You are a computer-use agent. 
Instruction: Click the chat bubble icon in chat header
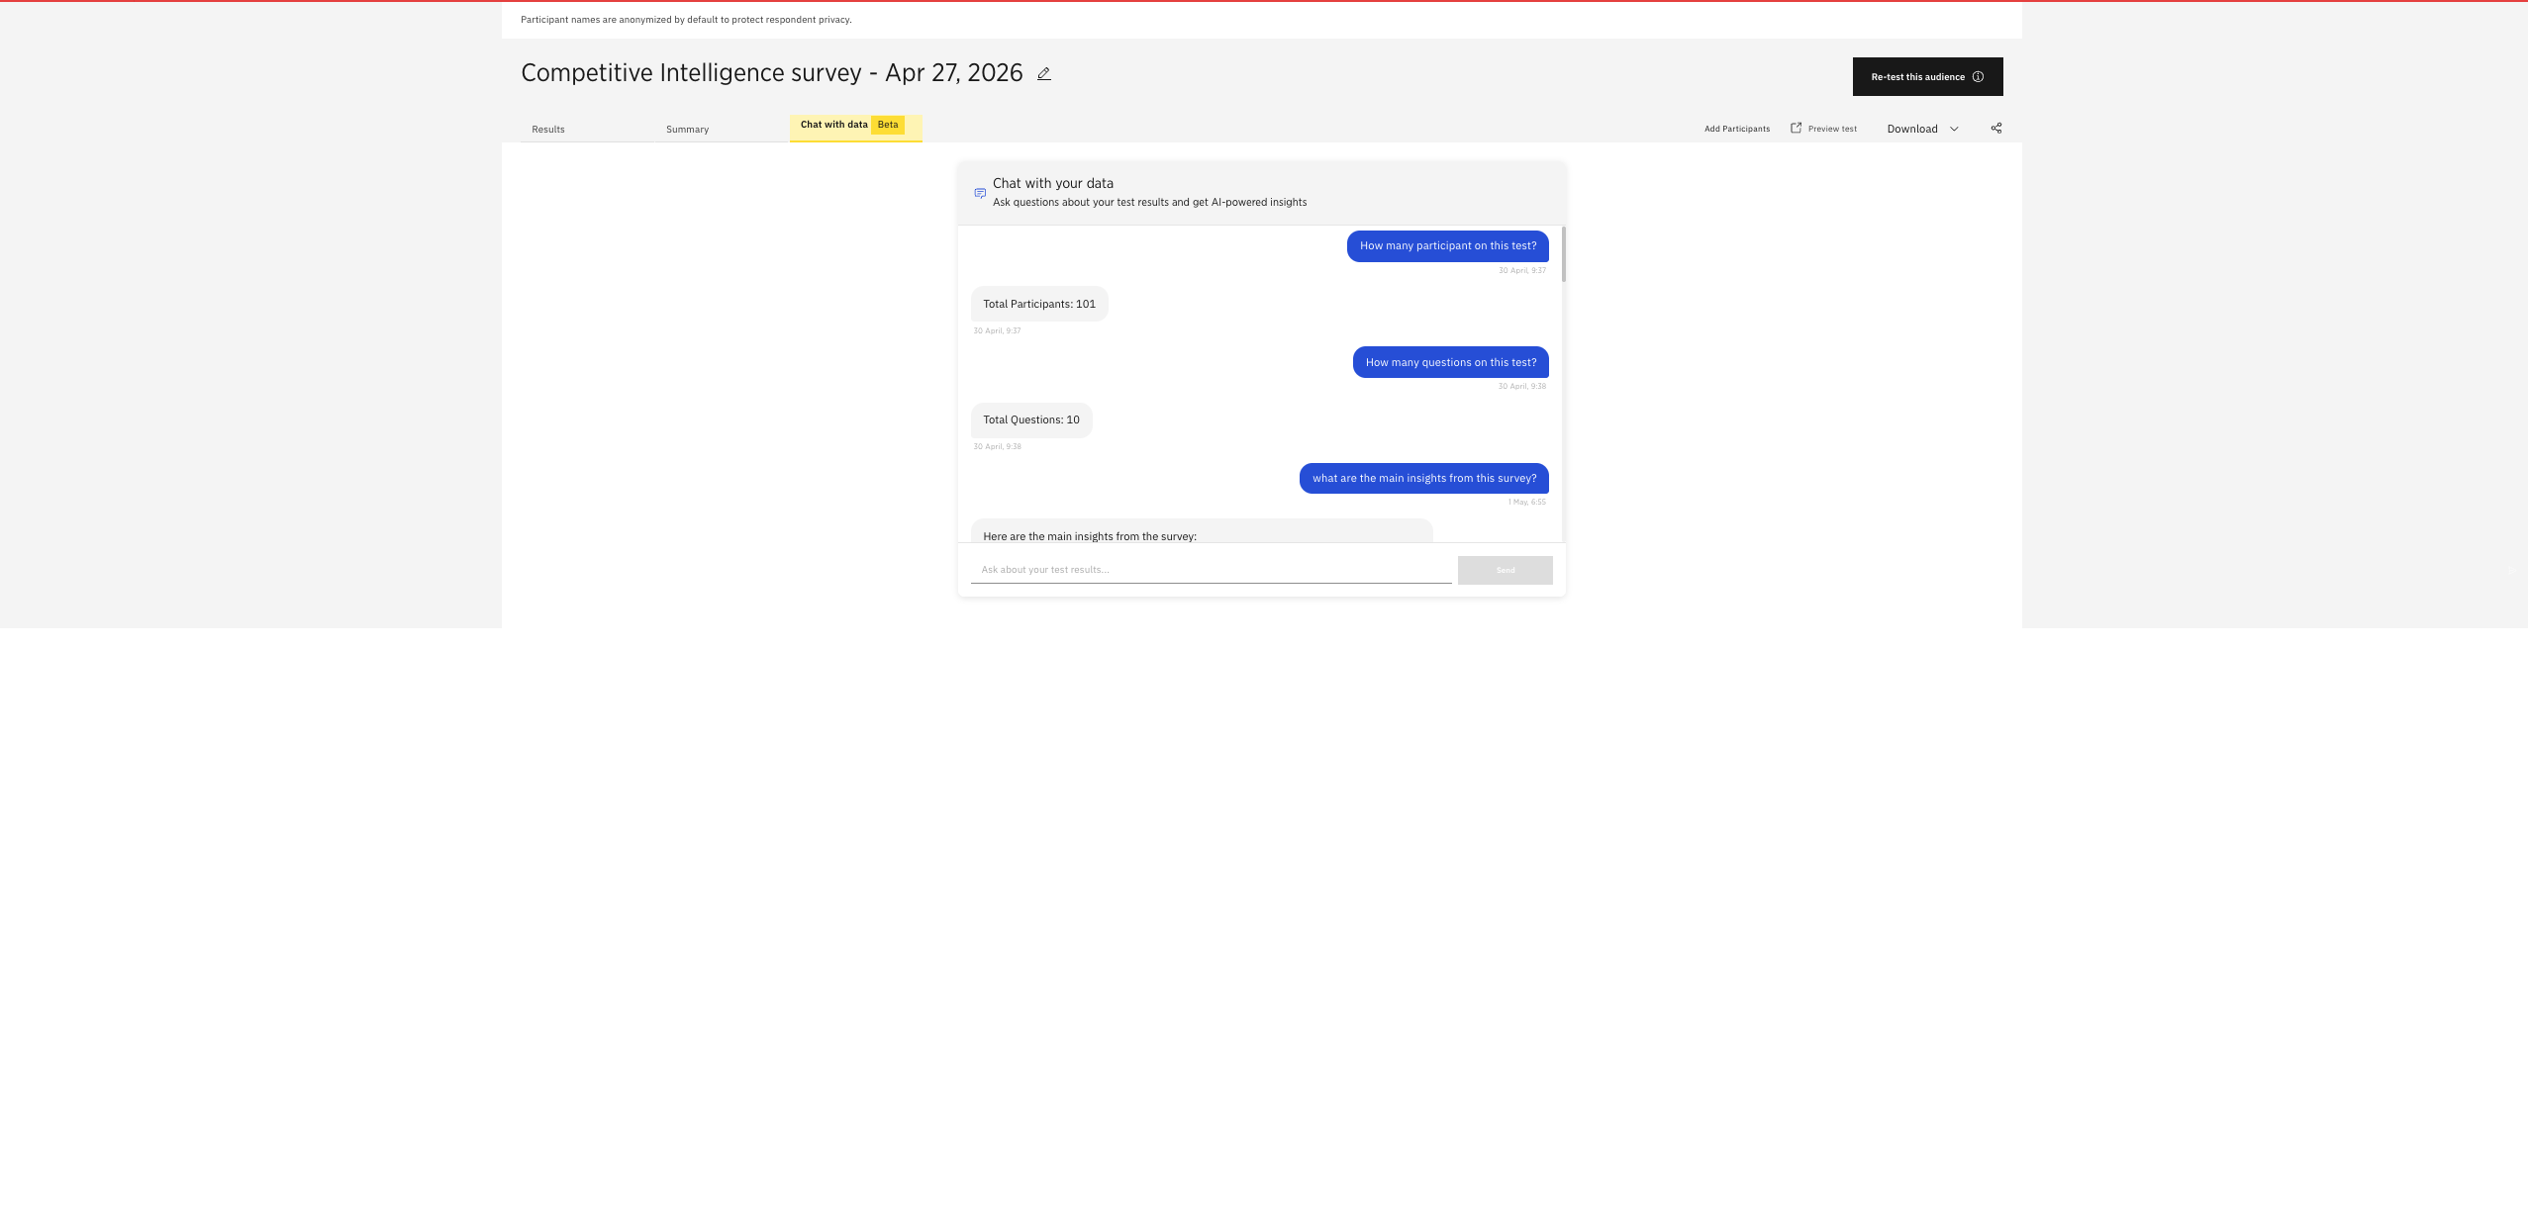click(980, 193)
